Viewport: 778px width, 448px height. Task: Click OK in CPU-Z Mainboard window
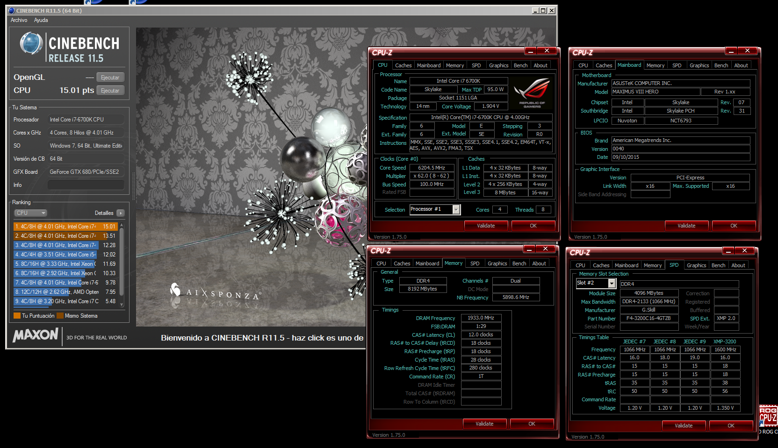click(734, 226)
